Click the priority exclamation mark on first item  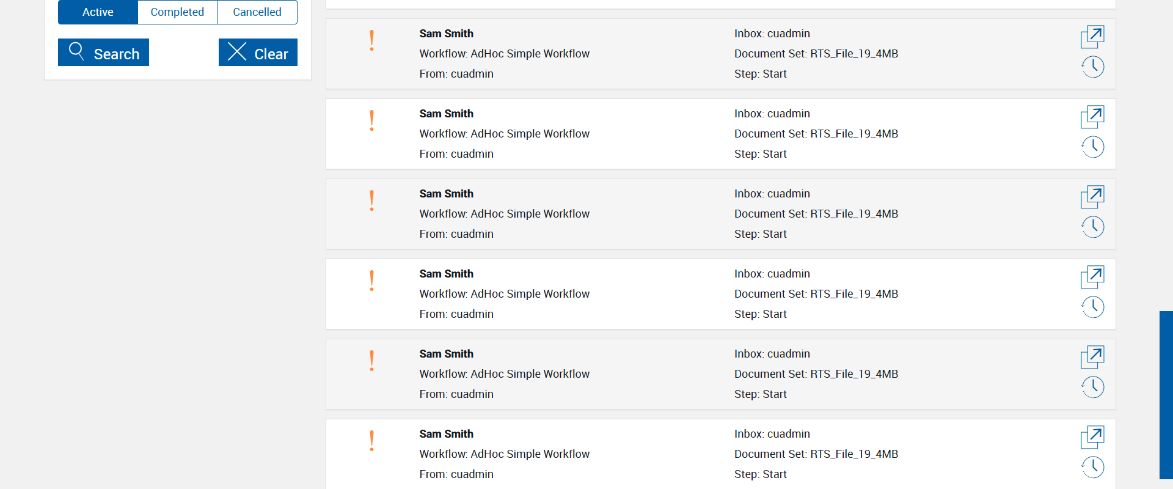371,41
